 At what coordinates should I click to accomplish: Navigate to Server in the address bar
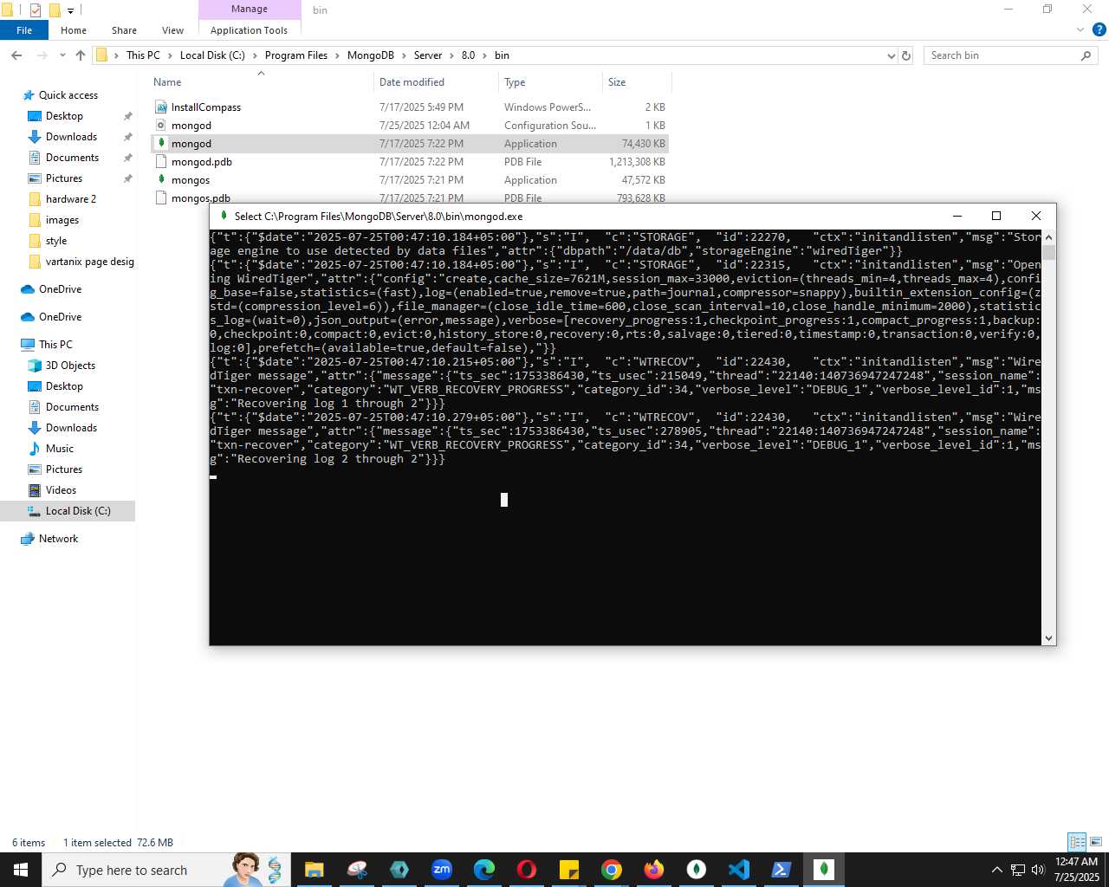pos(428,55)
